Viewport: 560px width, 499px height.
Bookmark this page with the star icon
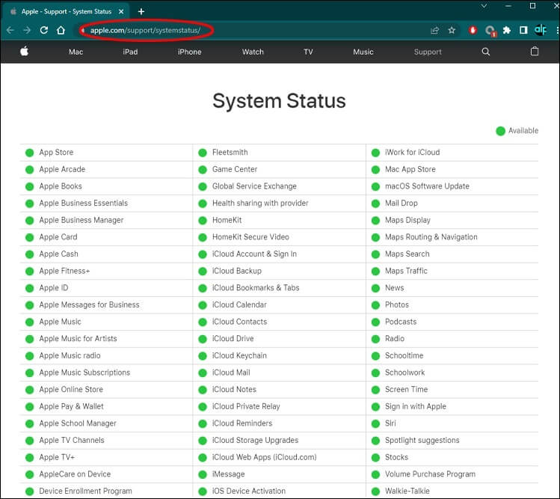click(x=452, y=31)
